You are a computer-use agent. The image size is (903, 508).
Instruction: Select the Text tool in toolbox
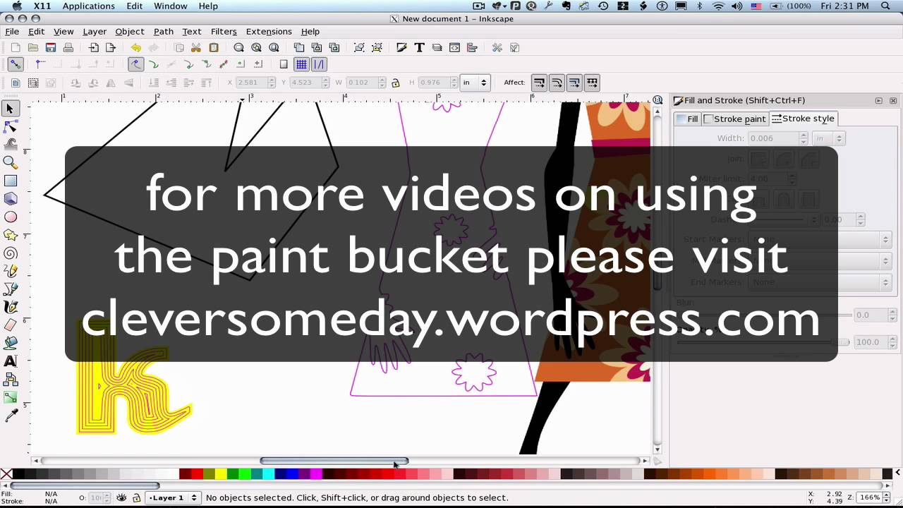point(10,361)
